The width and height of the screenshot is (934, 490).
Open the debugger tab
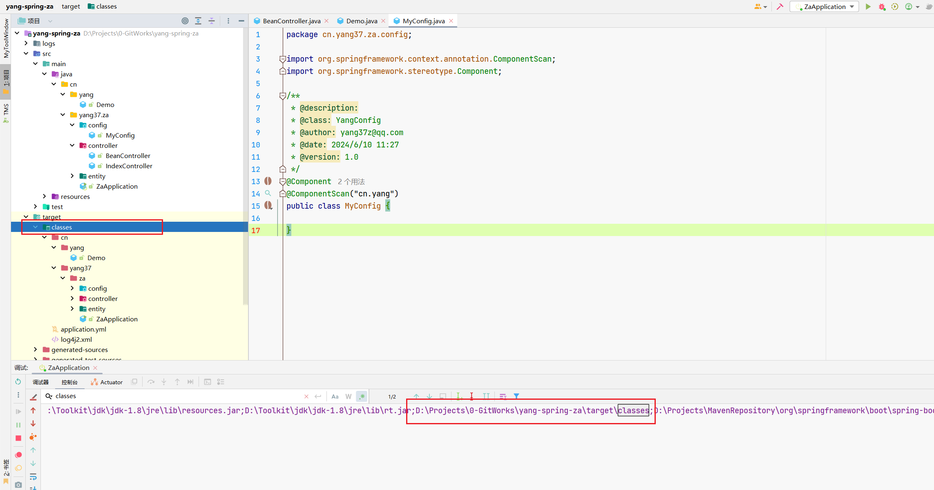41,382
